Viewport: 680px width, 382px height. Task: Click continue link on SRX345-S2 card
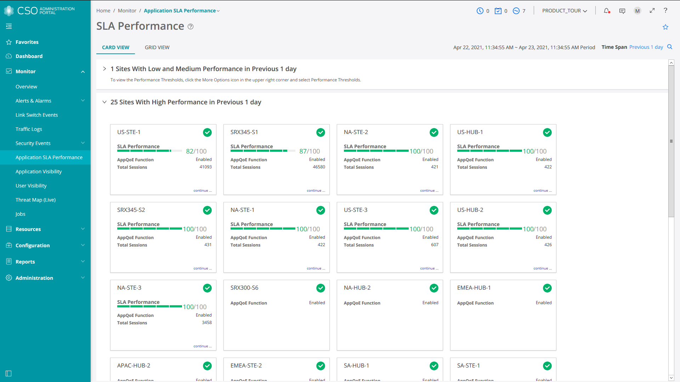[x=203, y=268]
